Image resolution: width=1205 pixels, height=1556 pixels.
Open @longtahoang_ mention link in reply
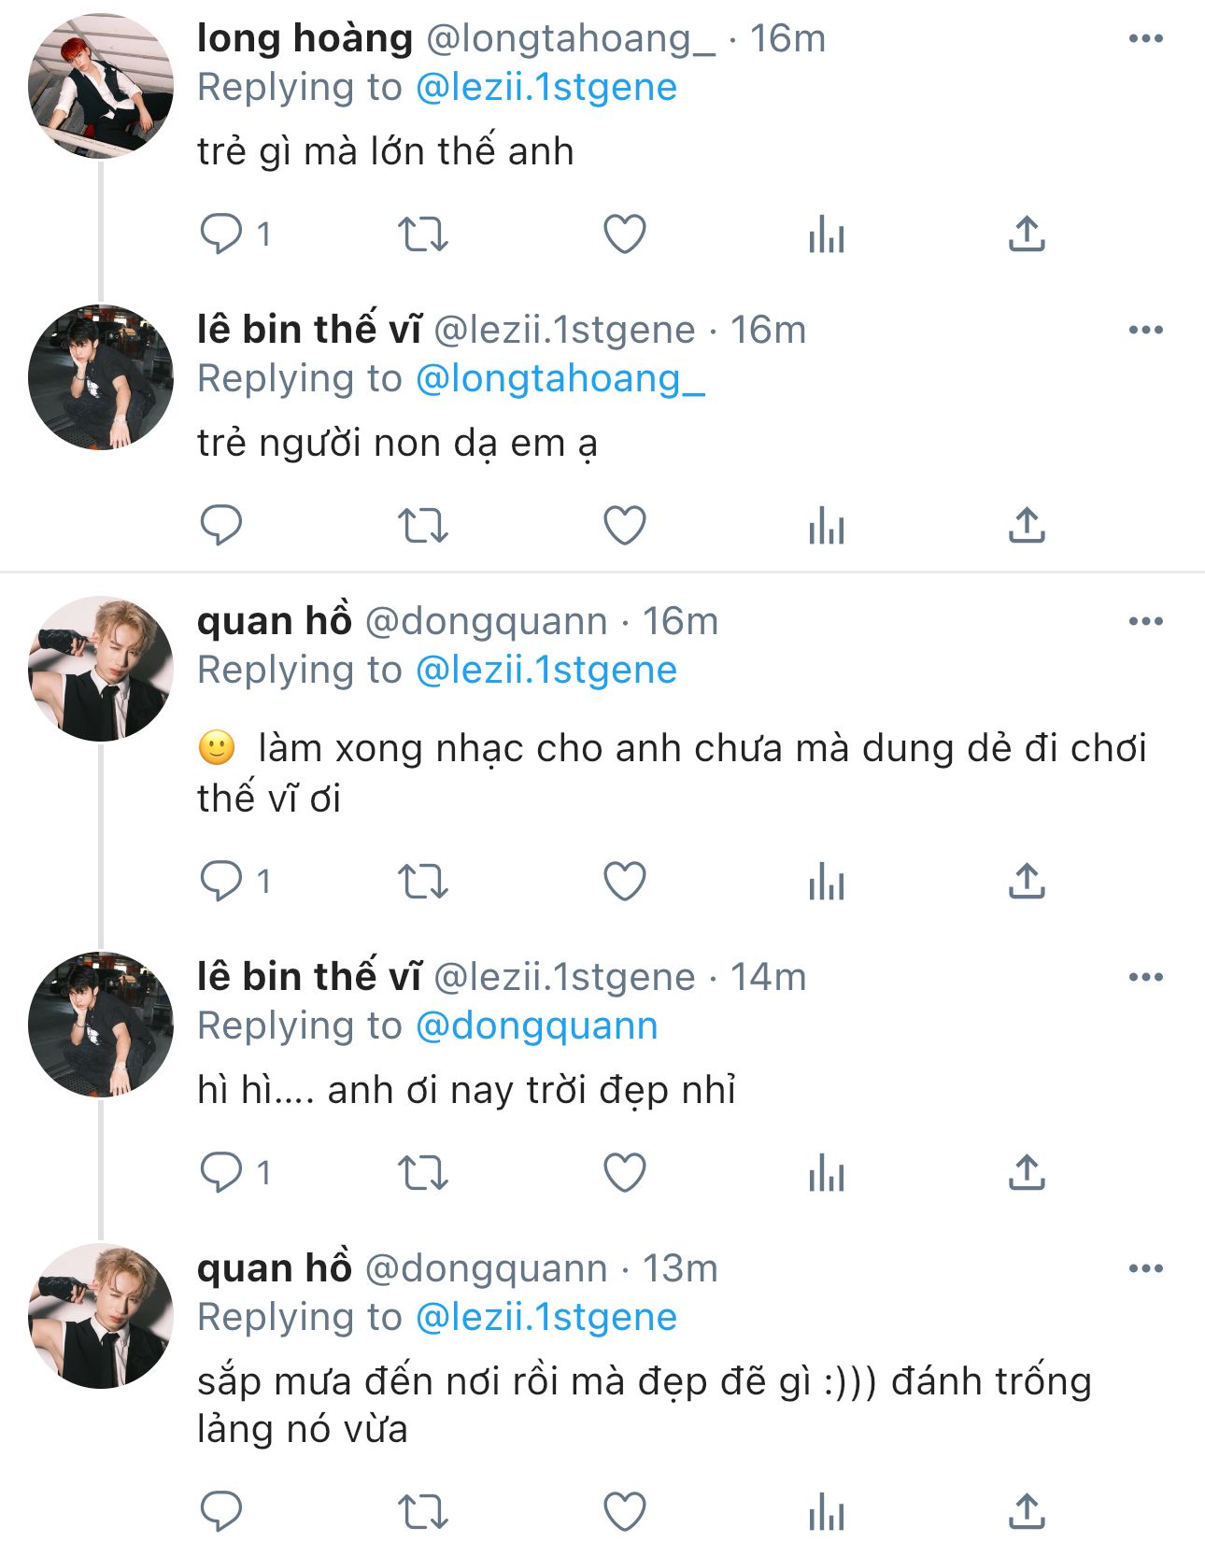tap(560, 378)
